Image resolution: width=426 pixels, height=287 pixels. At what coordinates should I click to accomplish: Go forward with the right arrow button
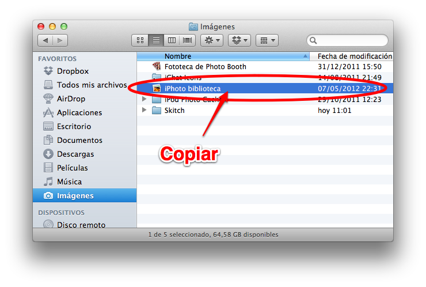click(60, 40)
